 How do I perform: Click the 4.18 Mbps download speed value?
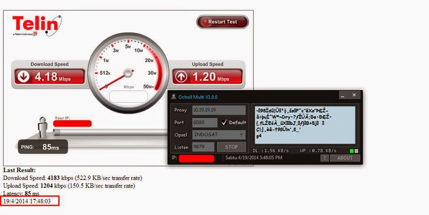click(x=53, y=77)
